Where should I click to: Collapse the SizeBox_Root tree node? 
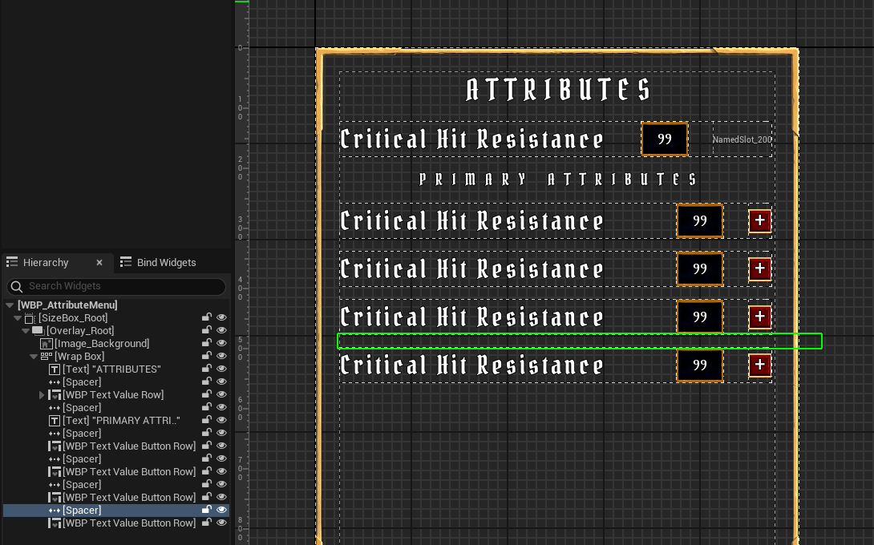[x=18, y=318]
